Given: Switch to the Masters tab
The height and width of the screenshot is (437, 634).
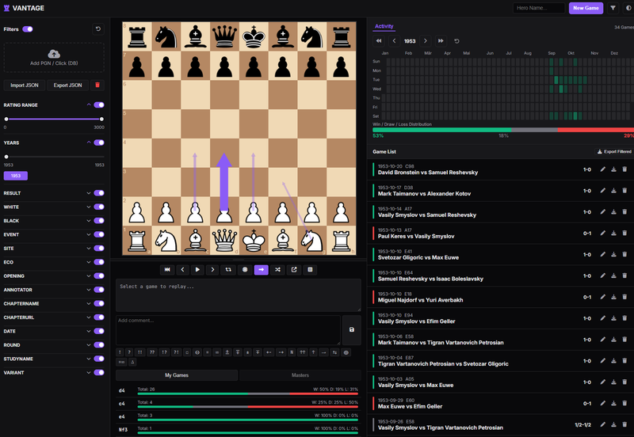Looking at the screenshot, I should pyautogui.click(x=300, y=375).
